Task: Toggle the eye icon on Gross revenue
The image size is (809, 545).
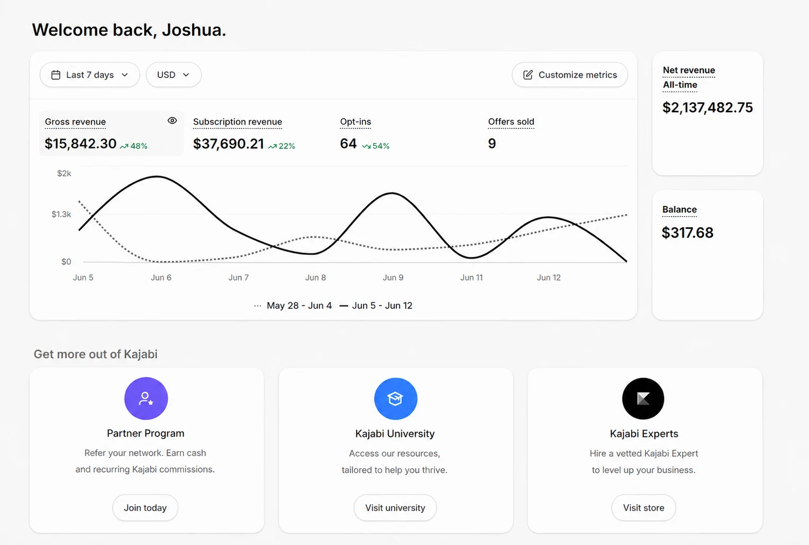Action: 172,121
